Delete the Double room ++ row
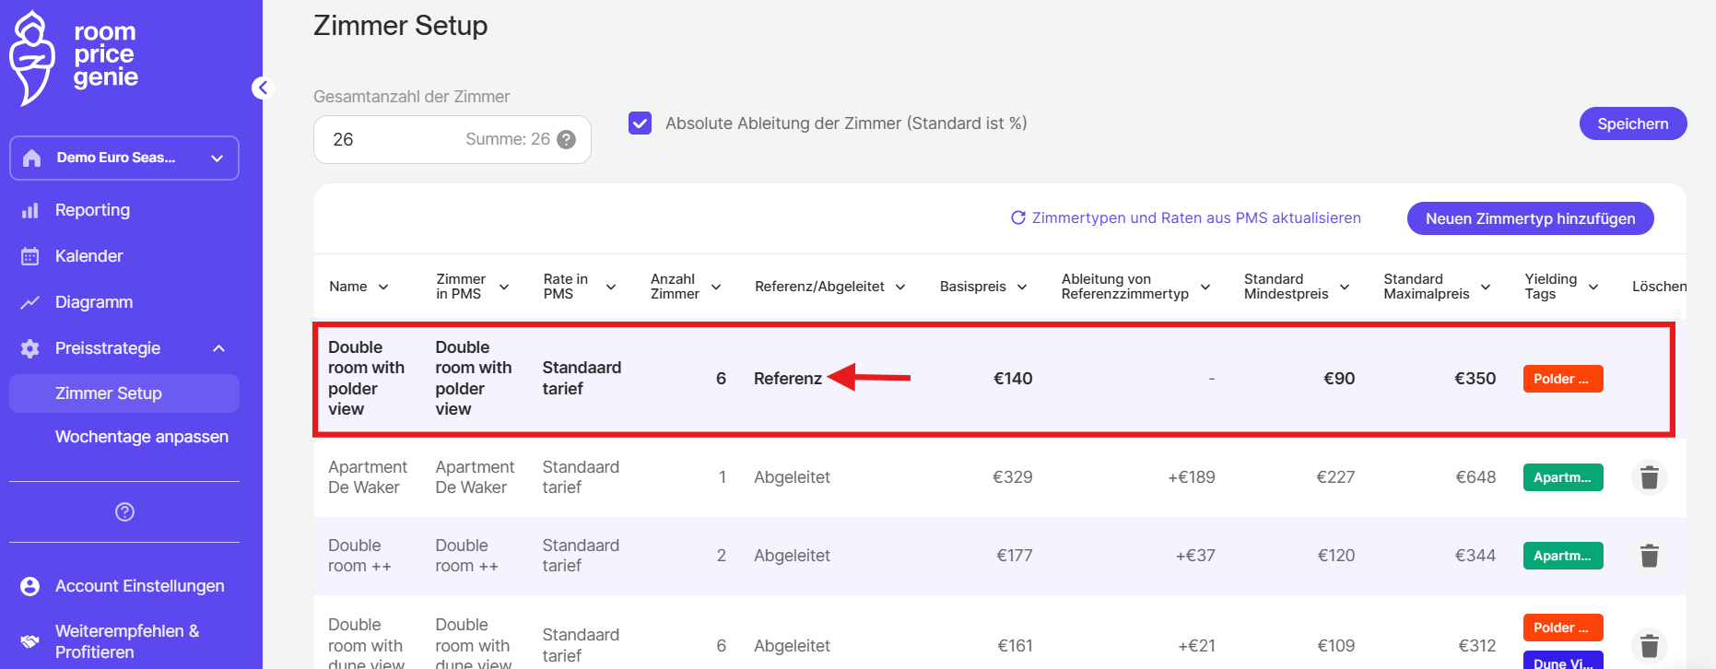 point(1649,556)
